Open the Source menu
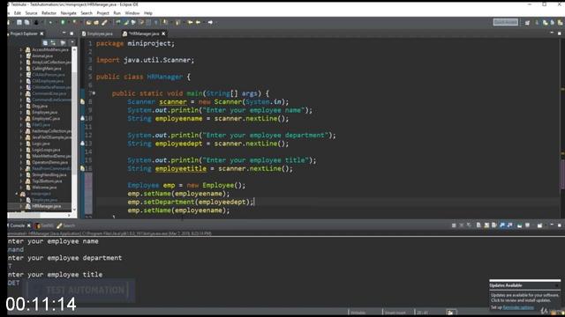 pos(32,13)
